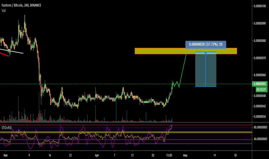Click the 16 date label on time axis
269x159 pixels.
(50, 156)
